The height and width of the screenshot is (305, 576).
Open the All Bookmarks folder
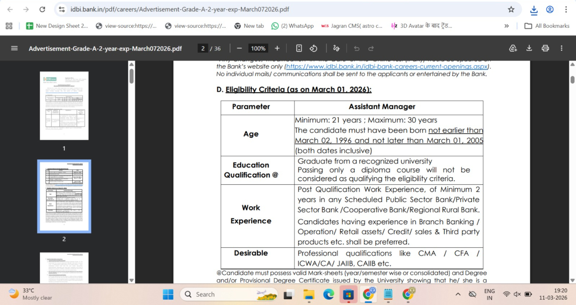coord(547,26)
